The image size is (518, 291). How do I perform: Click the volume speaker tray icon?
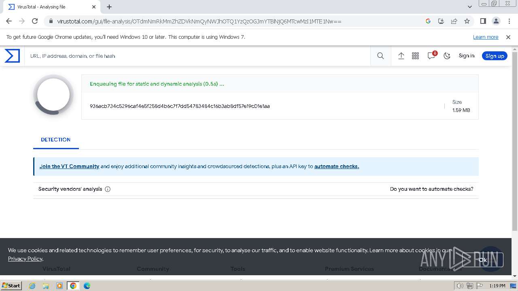pyautogui.click(x=460, y=286)
